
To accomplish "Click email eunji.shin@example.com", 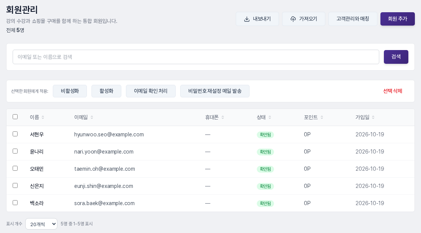I will pos(104,186).
